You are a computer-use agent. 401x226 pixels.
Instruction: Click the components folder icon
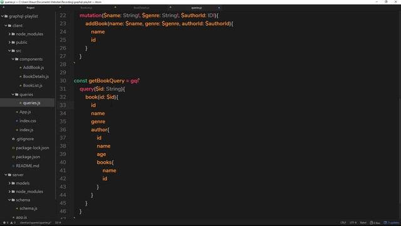(17, 59)
